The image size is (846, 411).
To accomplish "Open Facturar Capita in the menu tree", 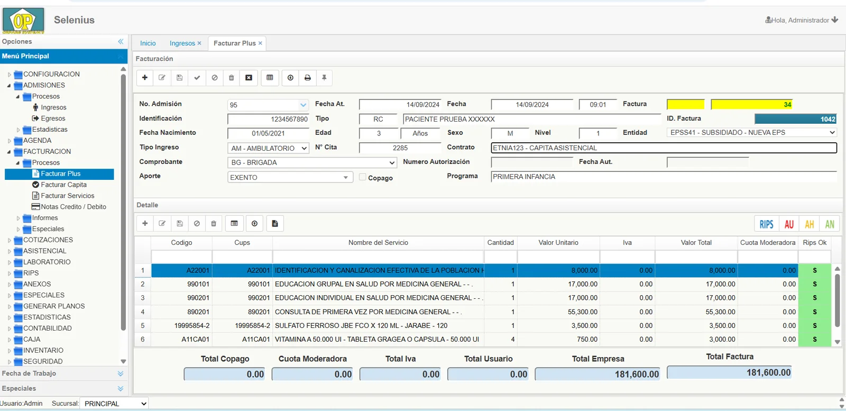I will point(63,185).
